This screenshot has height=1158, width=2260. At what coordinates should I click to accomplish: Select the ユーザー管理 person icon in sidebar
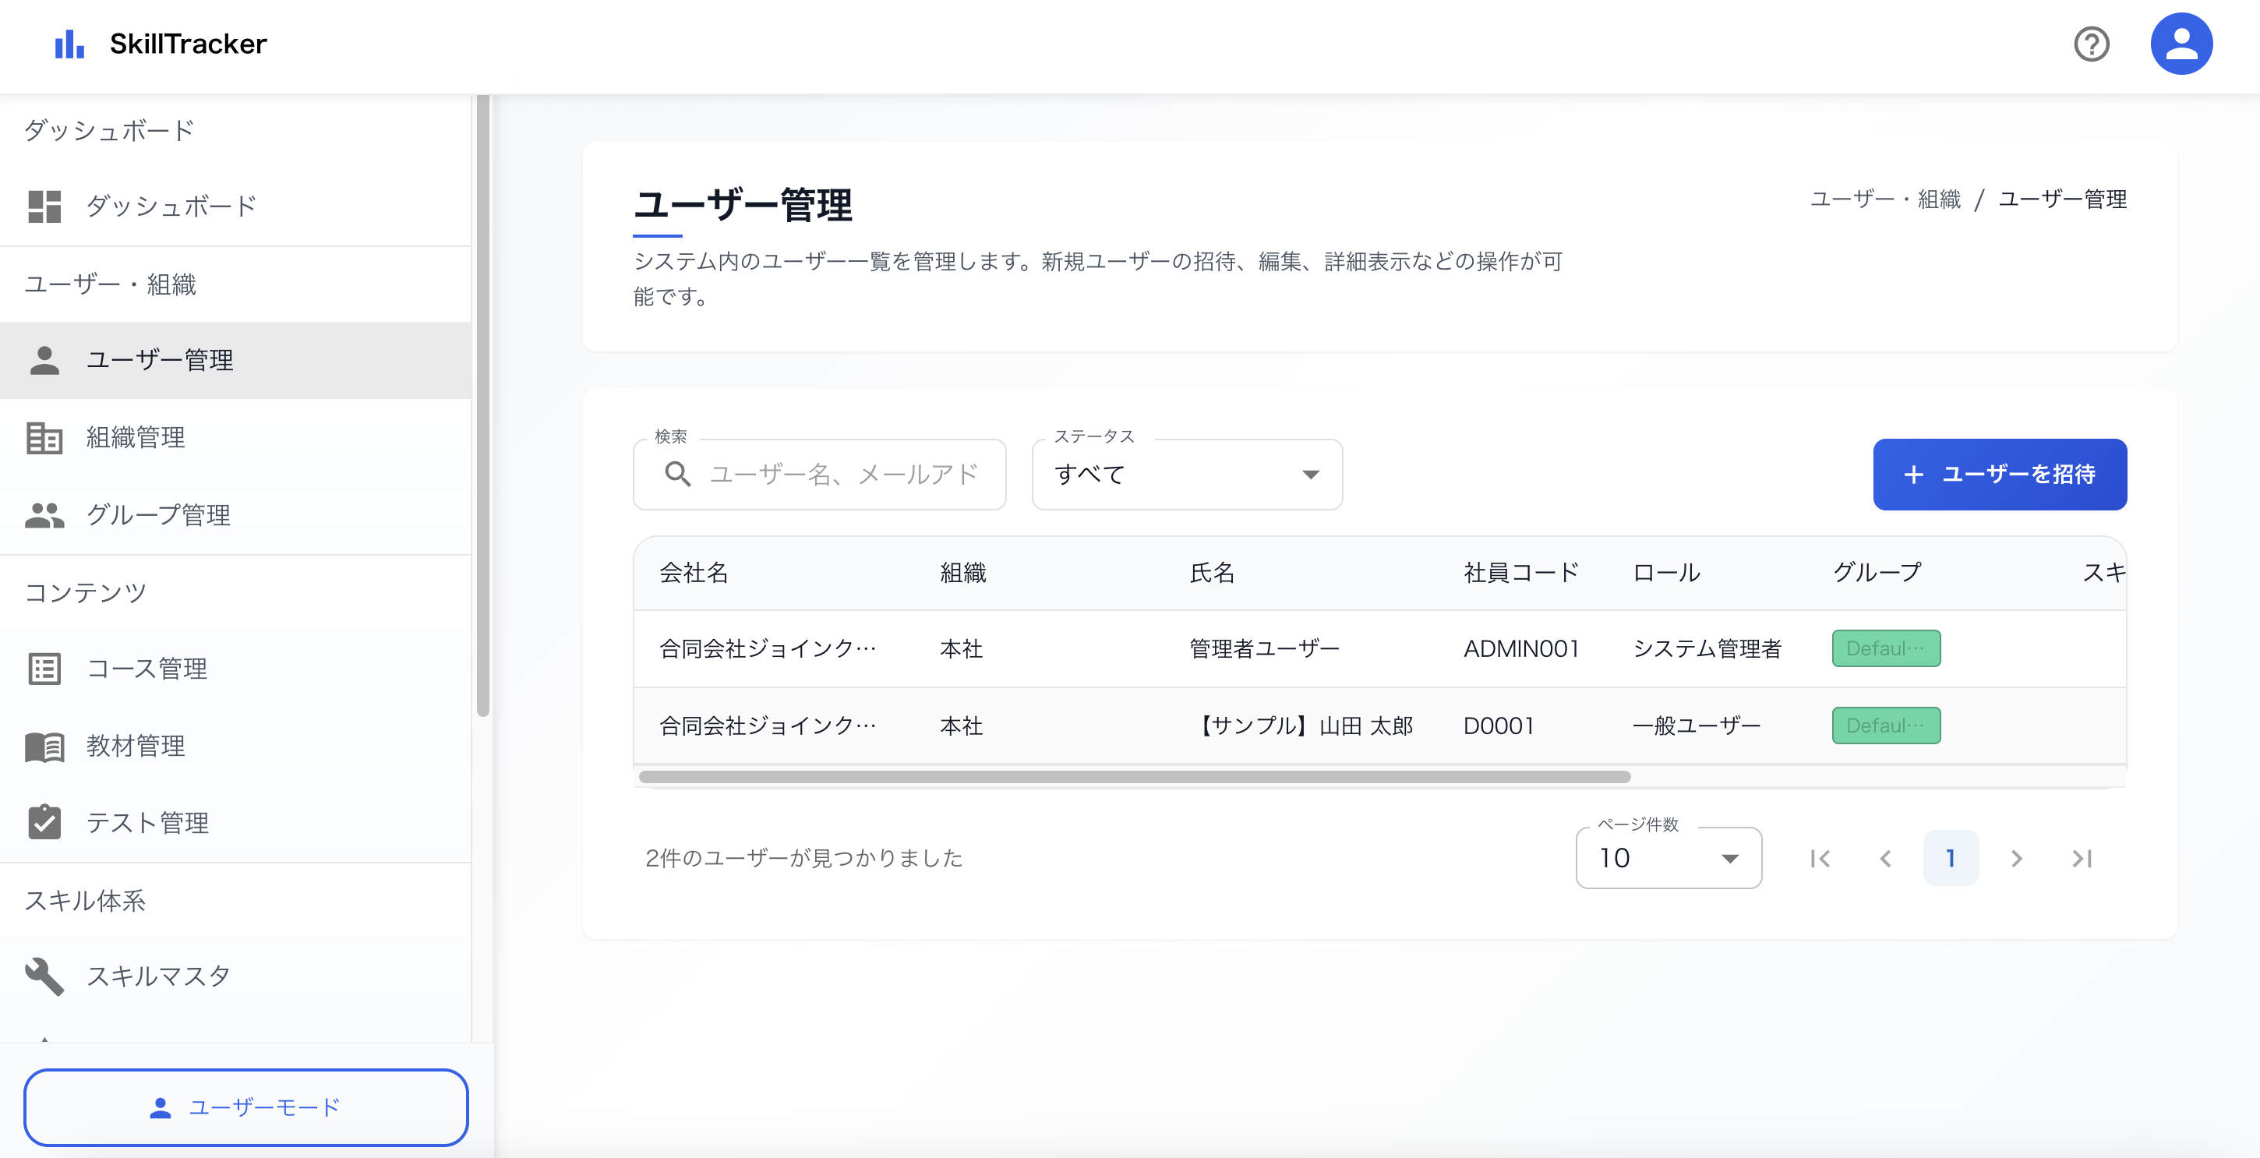tap(44, 360)
